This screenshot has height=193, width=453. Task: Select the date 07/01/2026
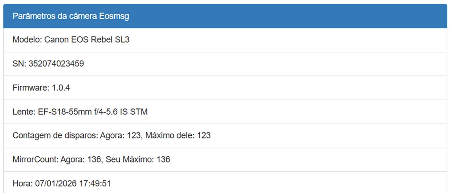tap(54, 184)
